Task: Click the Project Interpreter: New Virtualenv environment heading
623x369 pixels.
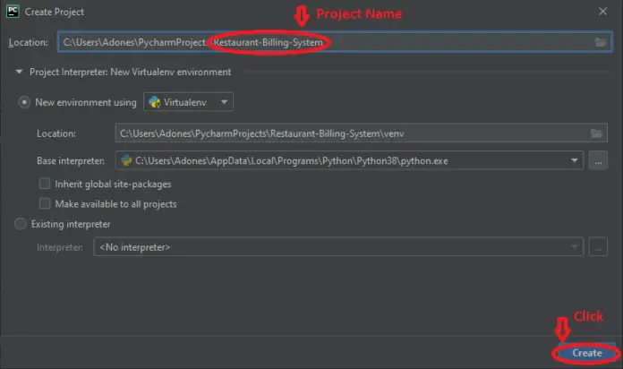Action: (131, 72)
